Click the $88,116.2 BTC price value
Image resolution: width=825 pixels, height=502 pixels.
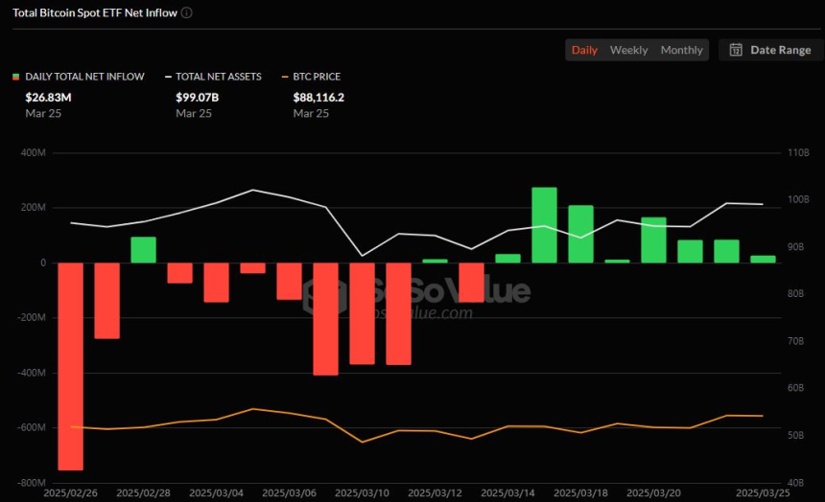(x=318, y=97)
